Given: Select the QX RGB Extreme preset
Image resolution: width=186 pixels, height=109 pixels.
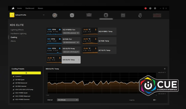Looking at the screenshot, I should pos(21,86).
